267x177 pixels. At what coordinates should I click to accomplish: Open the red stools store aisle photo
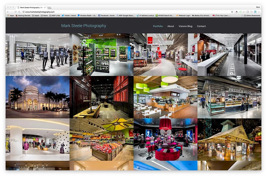coord(166,55)
